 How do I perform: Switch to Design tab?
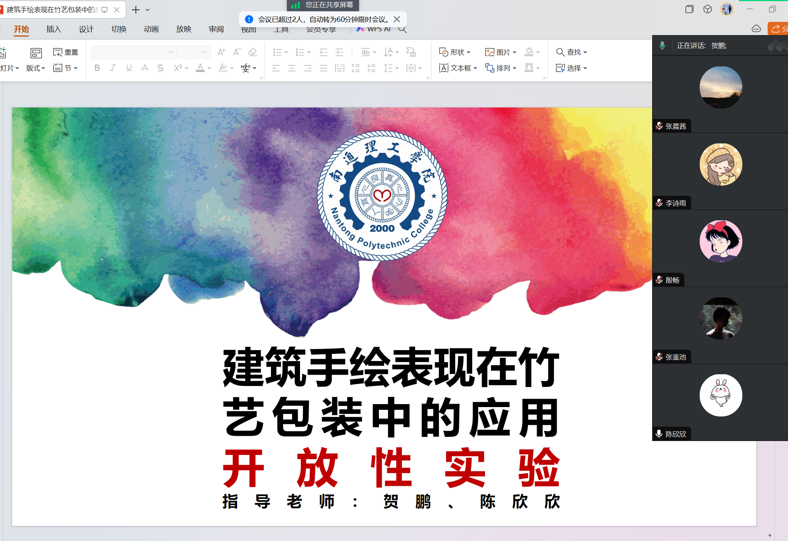click(x=86, y=29)
